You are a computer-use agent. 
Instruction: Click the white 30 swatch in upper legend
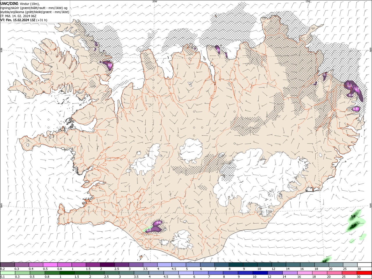(364, 265)
